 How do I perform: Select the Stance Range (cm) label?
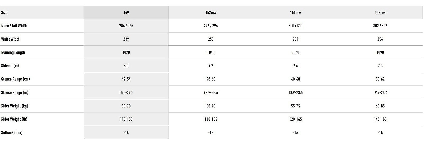tap(15, 79)
